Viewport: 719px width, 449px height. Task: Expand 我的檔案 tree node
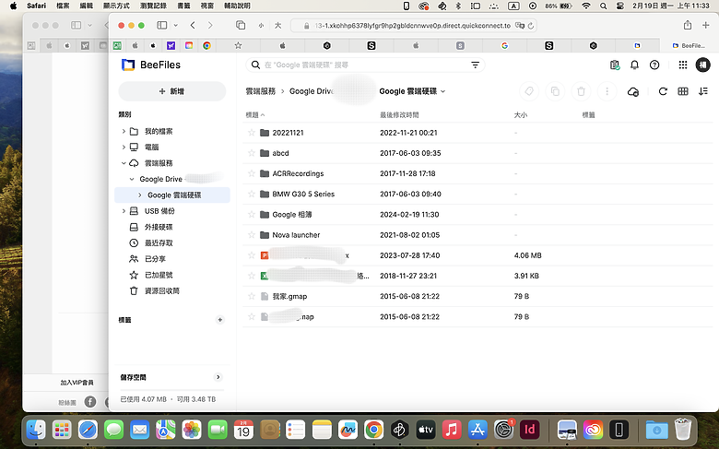pos(124,131)
